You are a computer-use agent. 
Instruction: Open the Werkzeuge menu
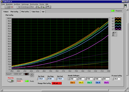[25, 4]
